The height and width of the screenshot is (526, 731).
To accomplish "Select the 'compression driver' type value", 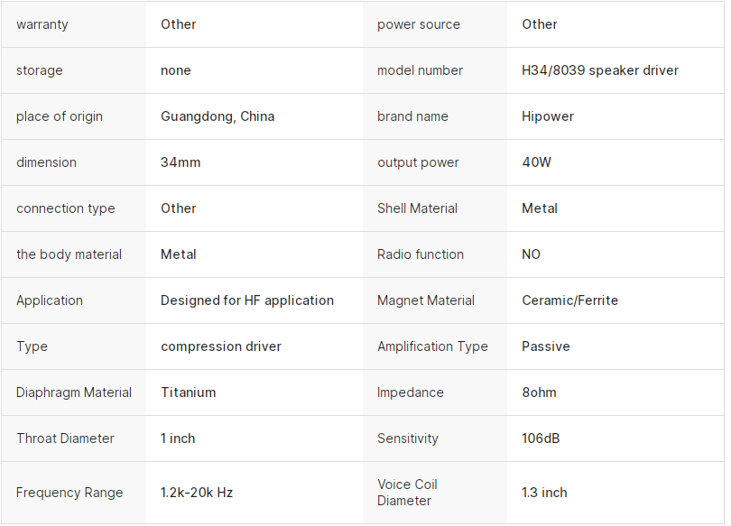I will 221,346.
